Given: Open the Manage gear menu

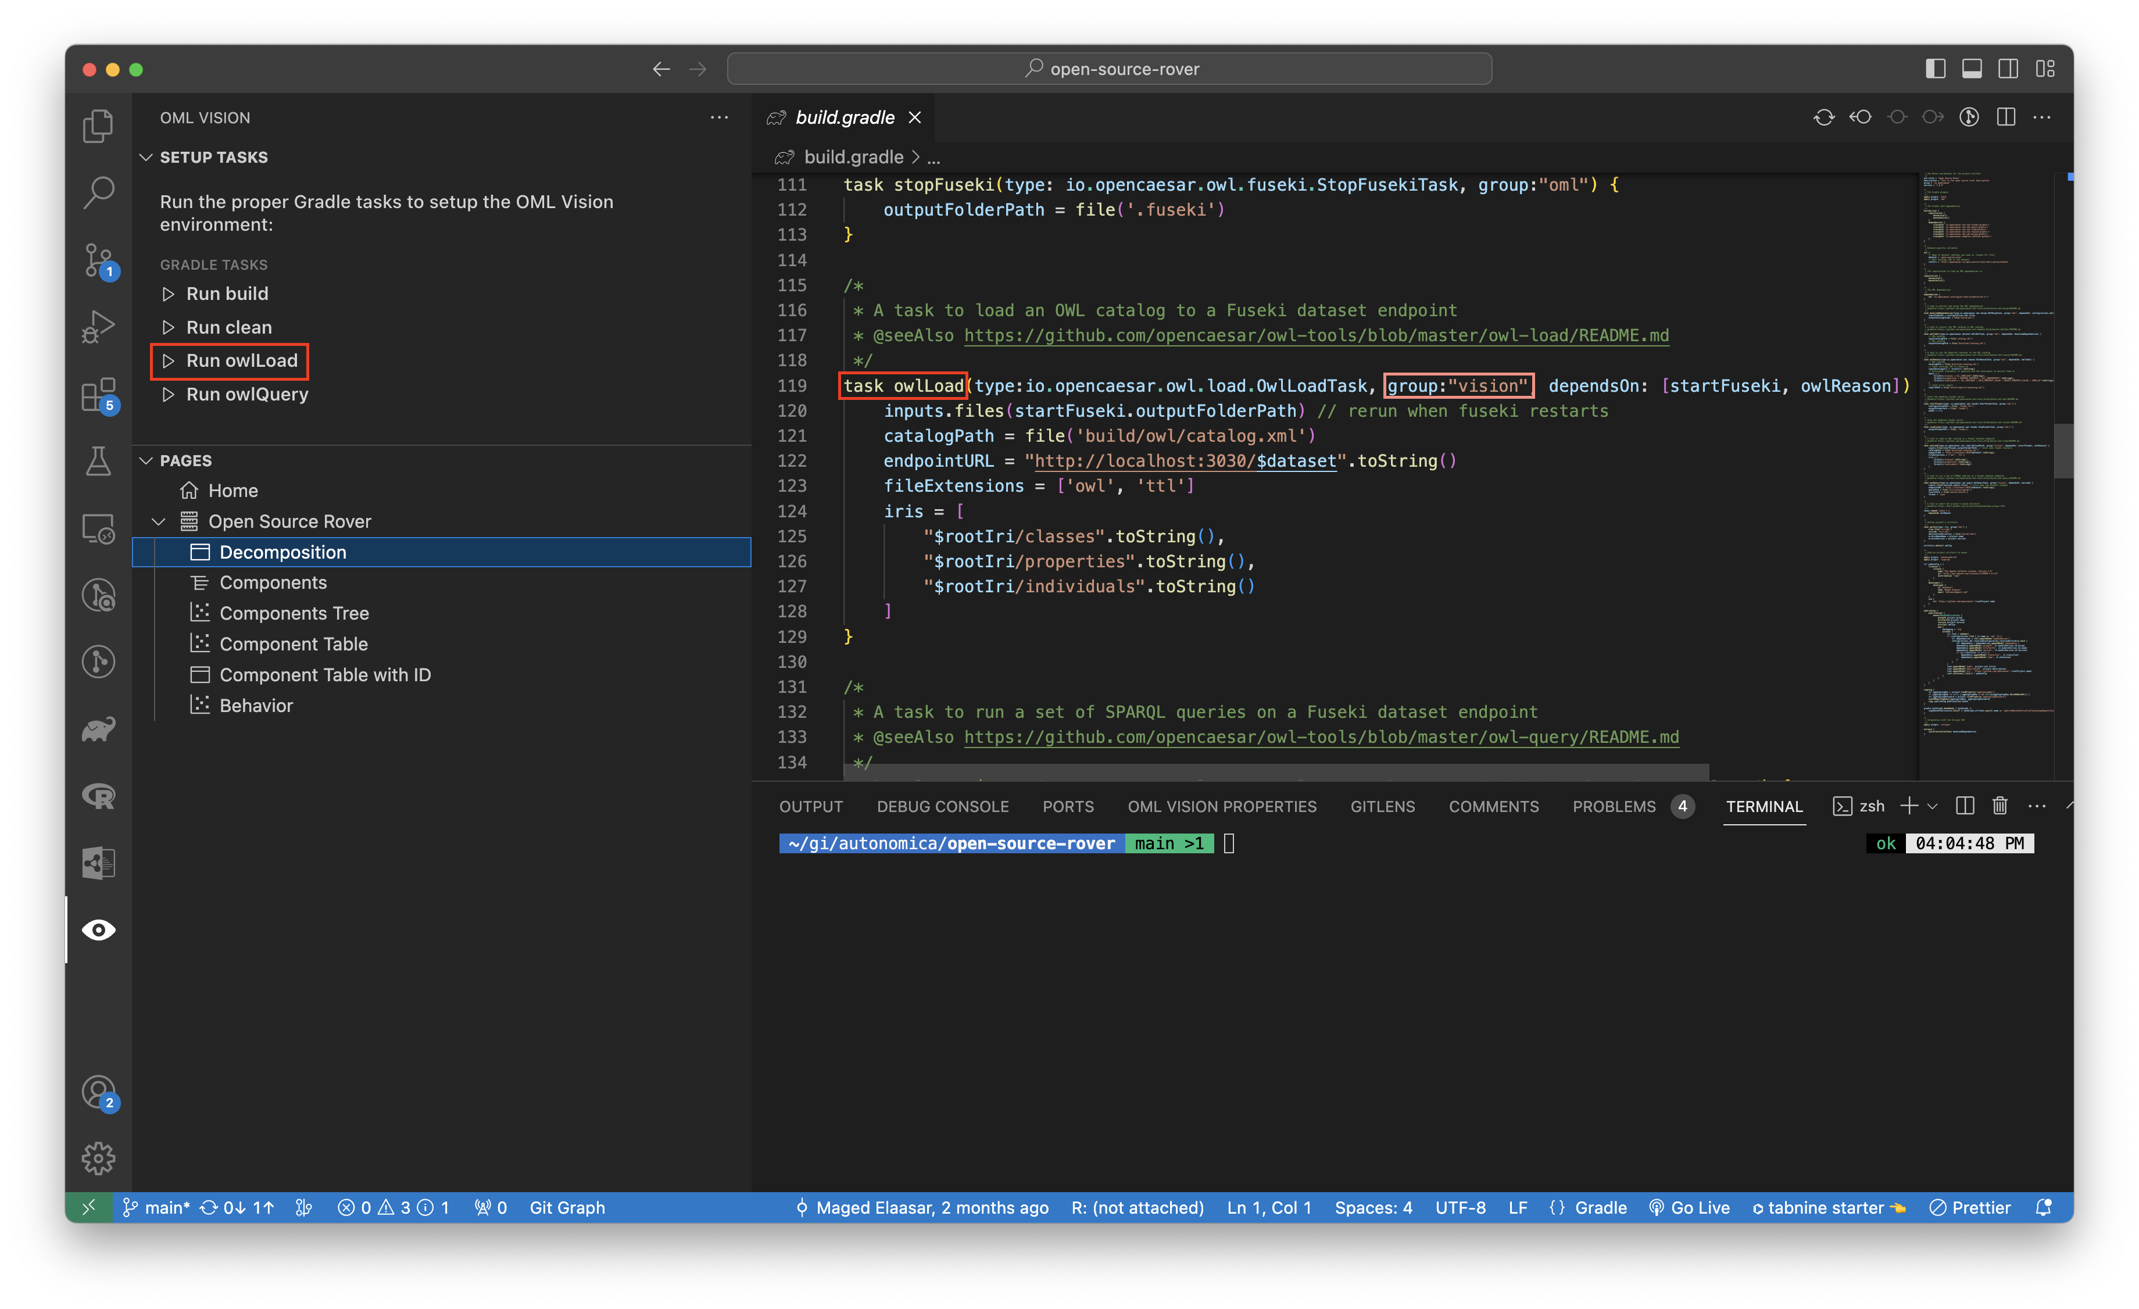Looking at the screenshot, I should coord(98,1158).
